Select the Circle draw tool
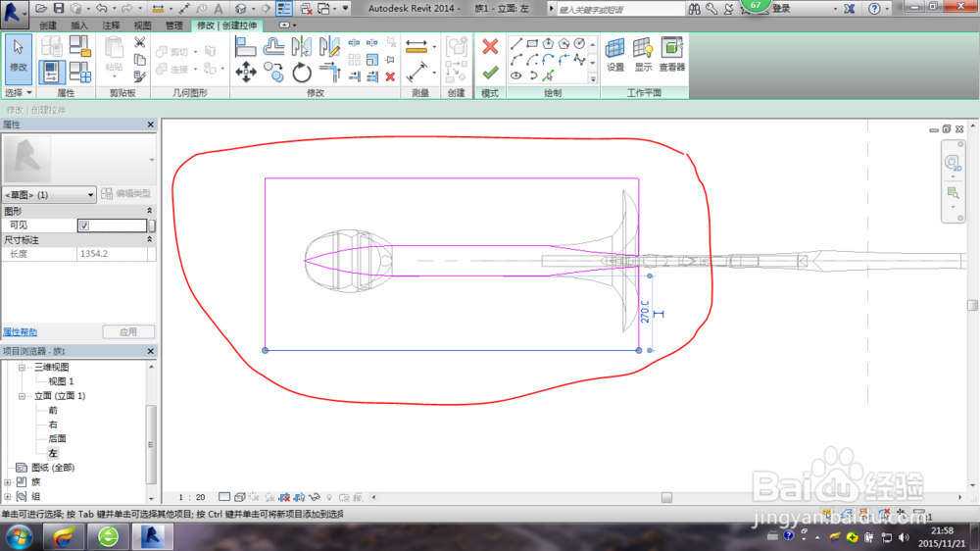Viewport: 980px width, 551px height. pos(579,44)
